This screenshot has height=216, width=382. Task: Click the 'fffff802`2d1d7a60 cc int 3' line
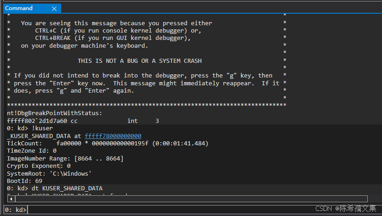83,121
